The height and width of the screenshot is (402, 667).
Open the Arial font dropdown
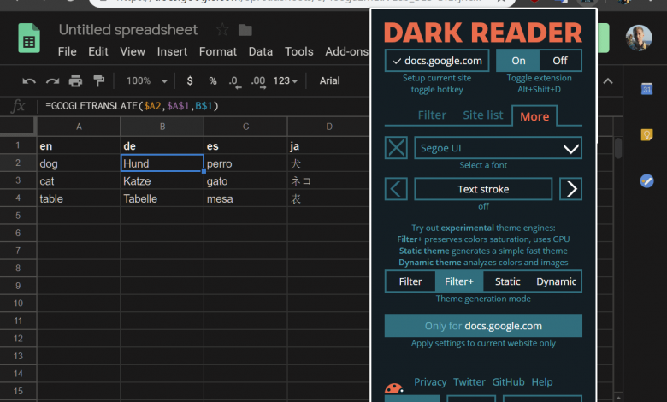click(330, 80)
